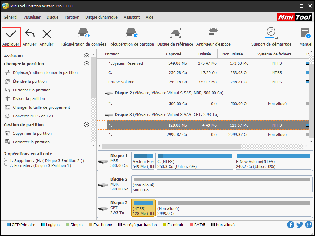Open the Aide menu
Viewport: 315px width, 236px height.
149,17
